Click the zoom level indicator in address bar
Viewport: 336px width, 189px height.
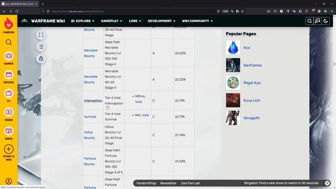click(225, 11)
